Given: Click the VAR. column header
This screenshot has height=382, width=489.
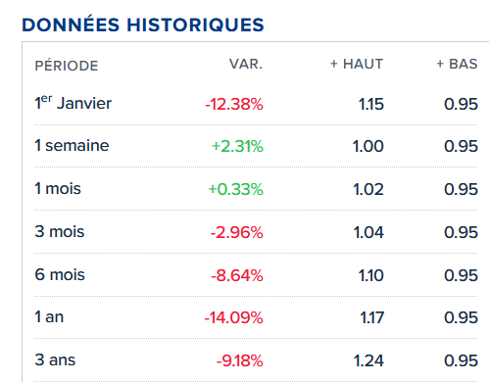Looking at the screenshot, I should (246, 64).
